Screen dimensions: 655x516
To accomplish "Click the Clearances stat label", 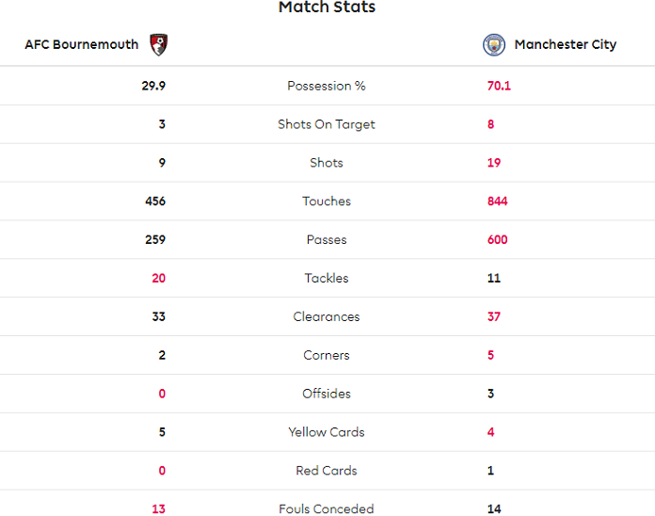I will click(x=327, y=317).
